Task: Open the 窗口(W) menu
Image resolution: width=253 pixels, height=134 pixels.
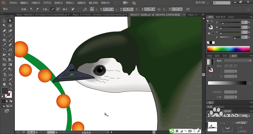Action: [93, 3]
